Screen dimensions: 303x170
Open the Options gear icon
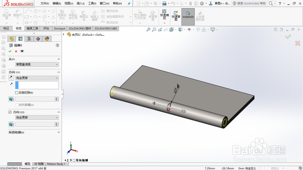[202, 3]
